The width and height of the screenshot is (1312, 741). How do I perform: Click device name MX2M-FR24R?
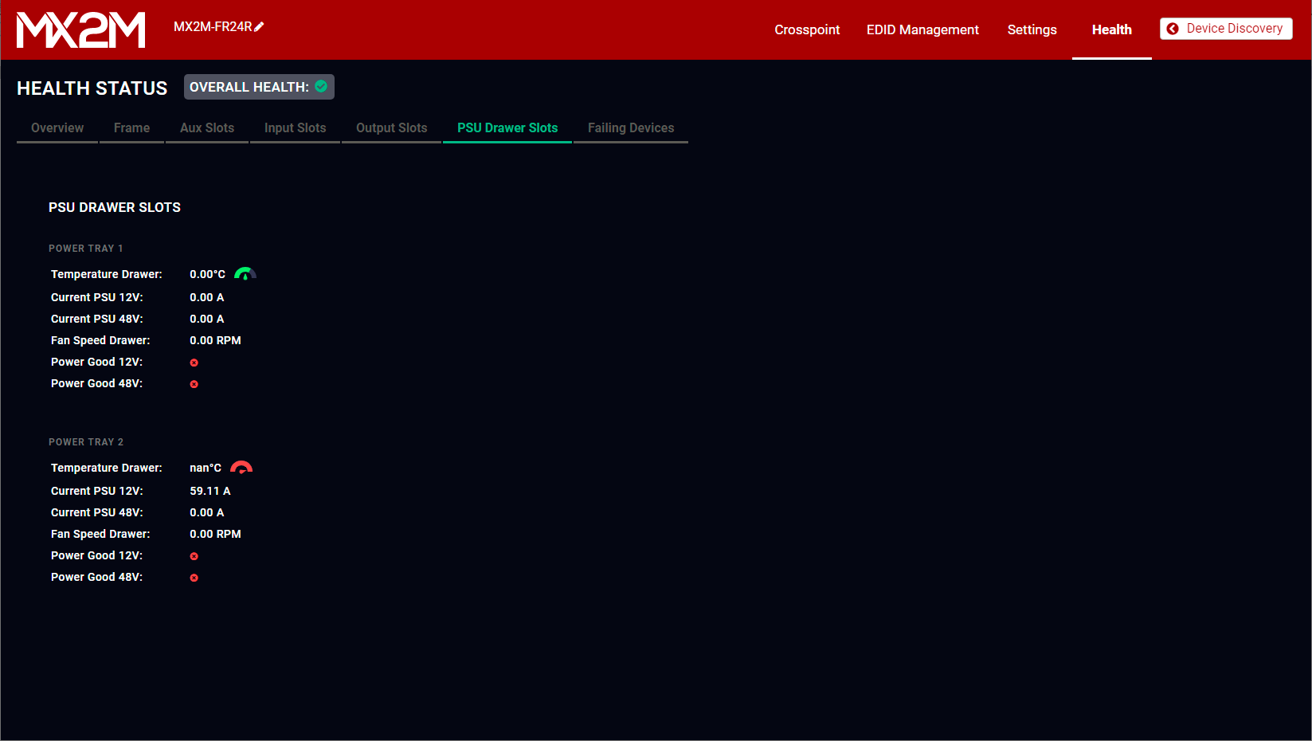click(213, 27)
